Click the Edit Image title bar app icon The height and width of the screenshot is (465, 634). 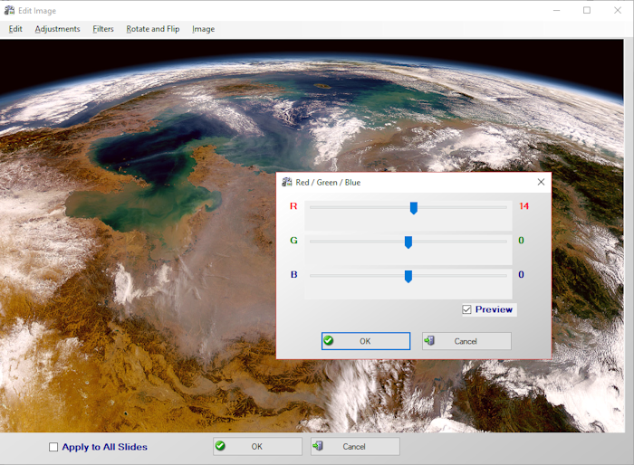pos(9,10)
